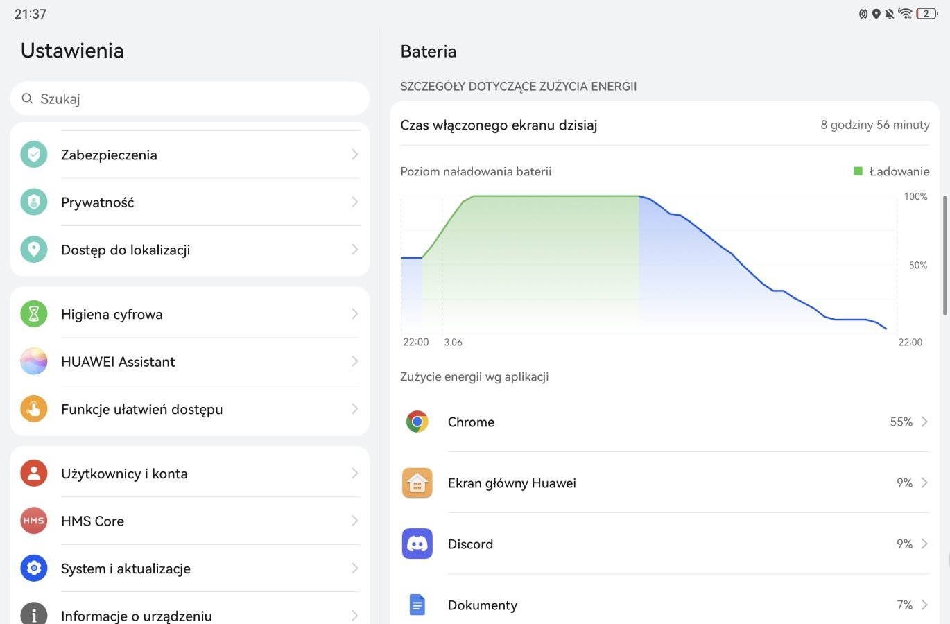Tap the 21:37 clock in status bar
The image size is (950, 624).
click(31, 14)
